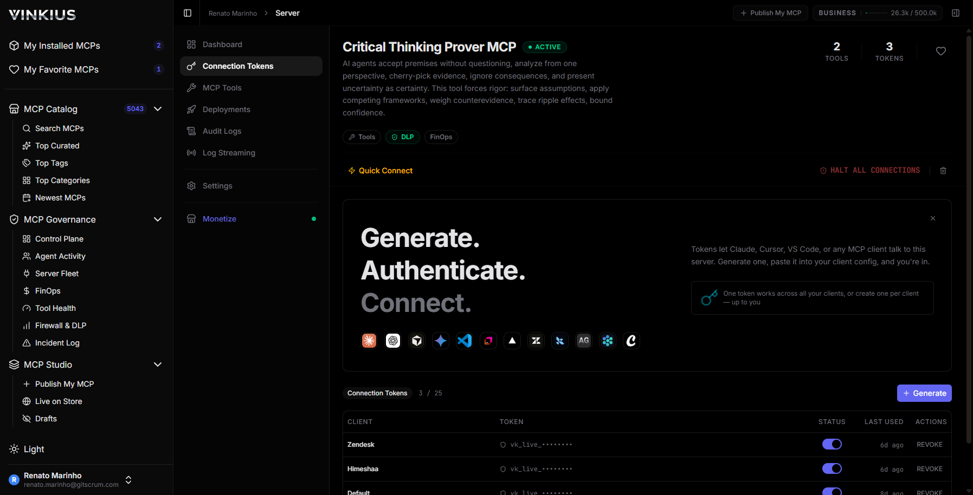Click the Gemini sparkle client icon
The height and width of the screenshot is (495, 973).
[x=441, y=341]
